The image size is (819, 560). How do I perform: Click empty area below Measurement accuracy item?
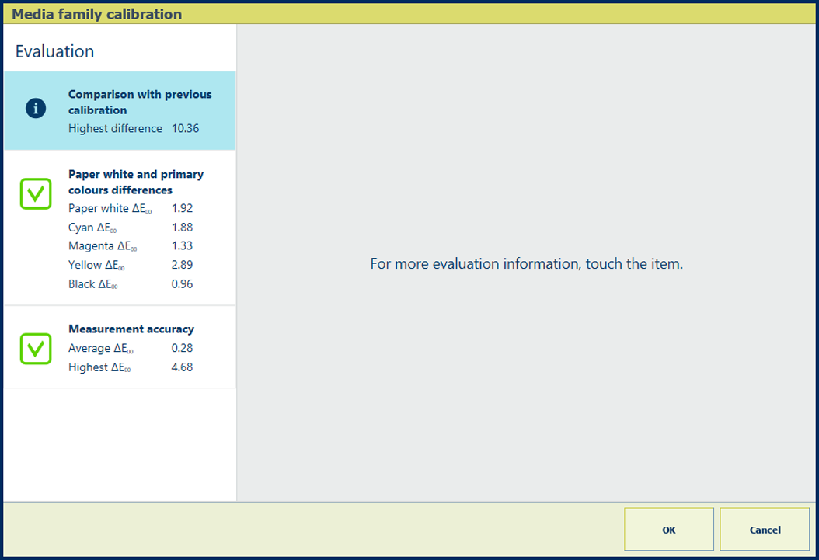coord(120,443)
